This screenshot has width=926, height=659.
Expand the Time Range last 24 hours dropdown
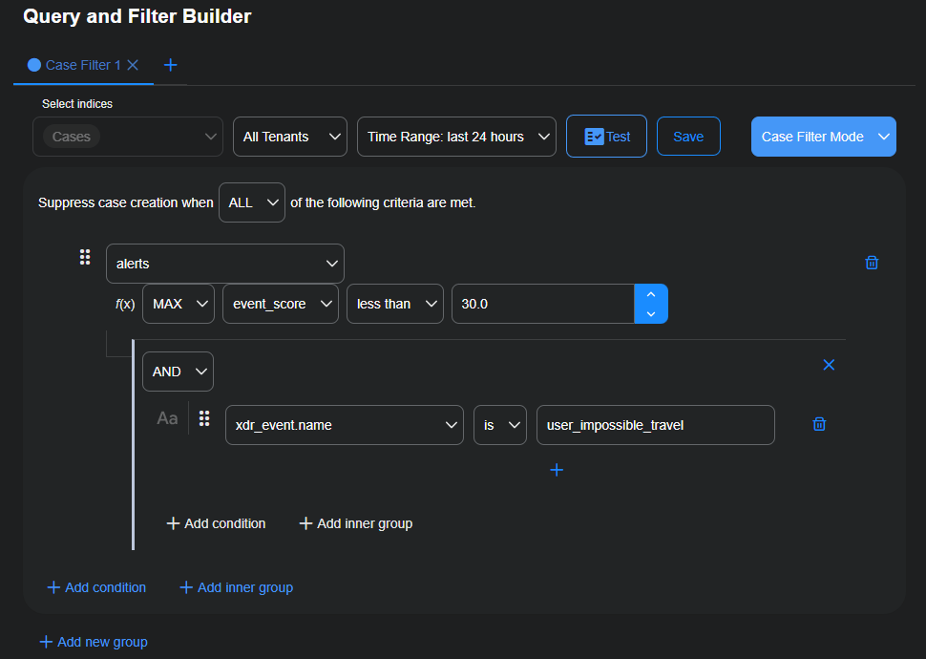456,136
